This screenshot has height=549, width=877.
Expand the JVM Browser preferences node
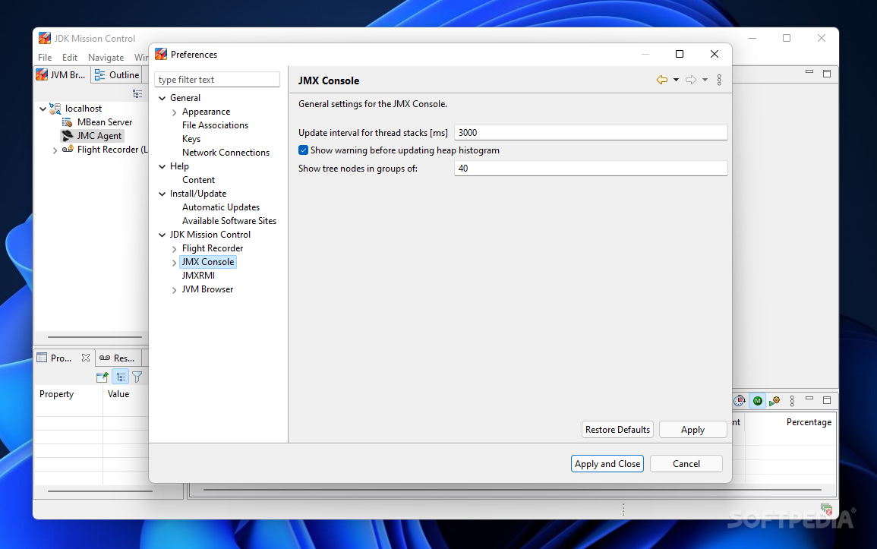[x=175, y=290]
